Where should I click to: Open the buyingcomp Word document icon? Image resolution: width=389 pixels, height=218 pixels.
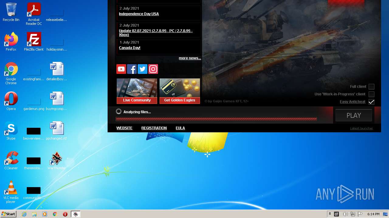(x=57, y=101)
